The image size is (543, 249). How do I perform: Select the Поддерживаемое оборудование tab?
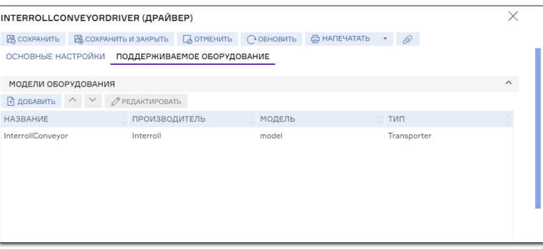point(193,57)
